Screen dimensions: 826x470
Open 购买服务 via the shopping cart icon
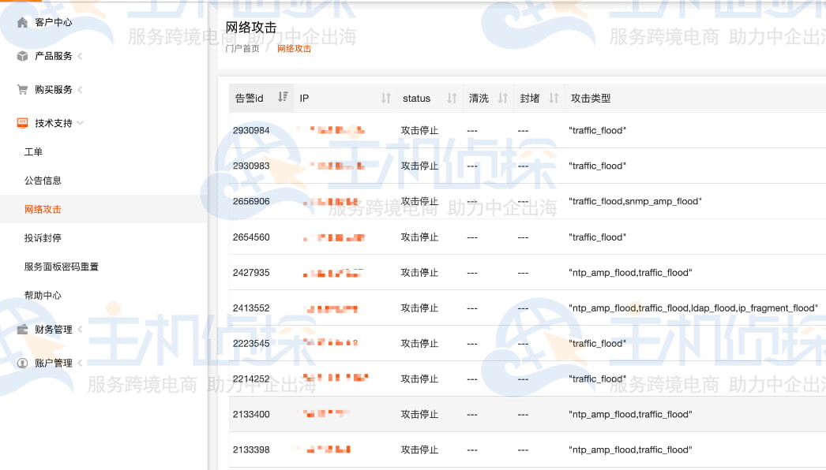coord(21,89)
